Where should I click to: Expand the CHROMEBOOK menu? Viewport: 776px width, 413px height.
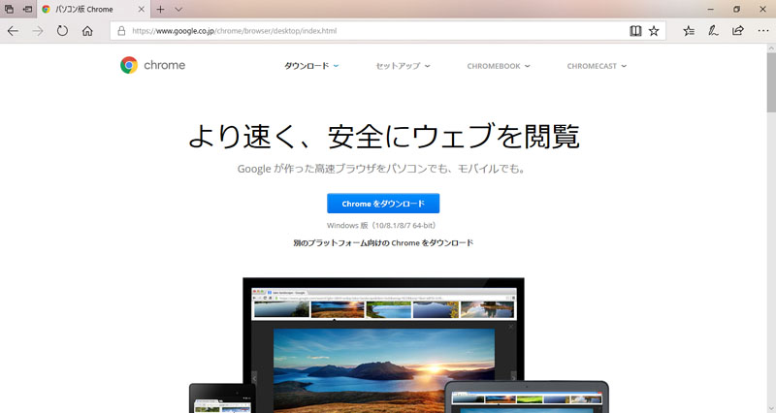coord(499,66)
